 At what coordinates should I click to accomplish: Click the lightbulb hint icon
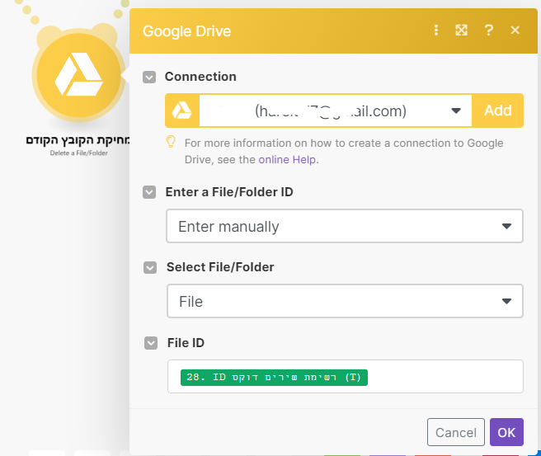coord(171,142)
